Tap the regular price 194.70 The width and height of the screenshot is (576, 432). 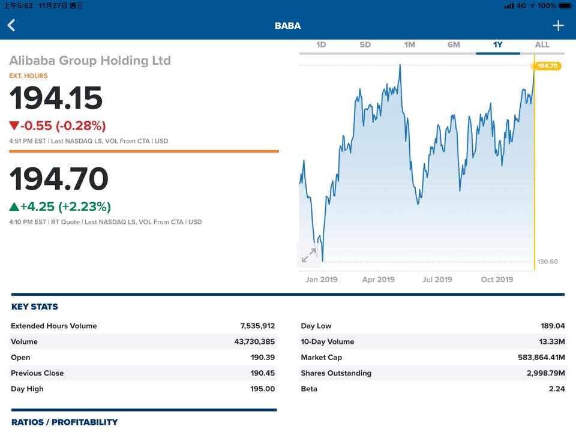(59, 179)
